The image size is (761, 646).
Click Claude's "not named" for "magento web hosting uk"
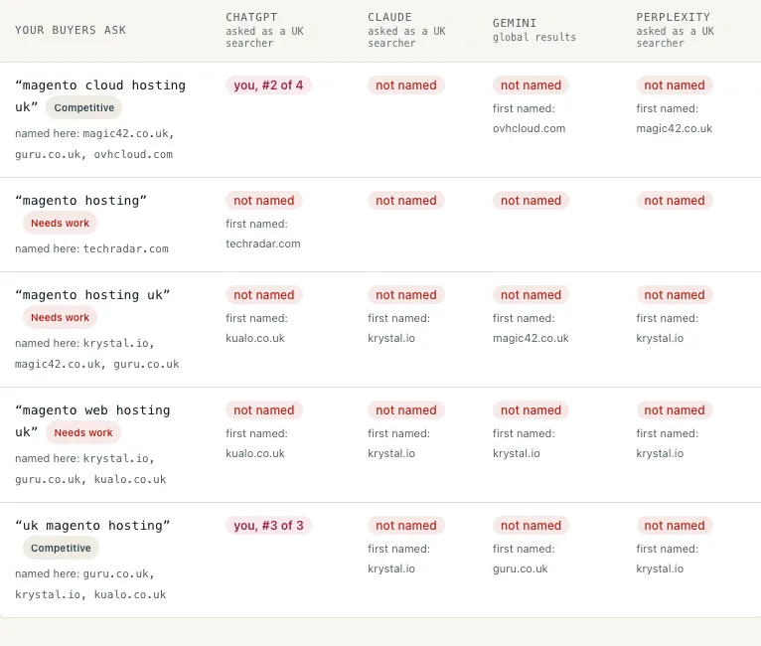coord(406,410)
